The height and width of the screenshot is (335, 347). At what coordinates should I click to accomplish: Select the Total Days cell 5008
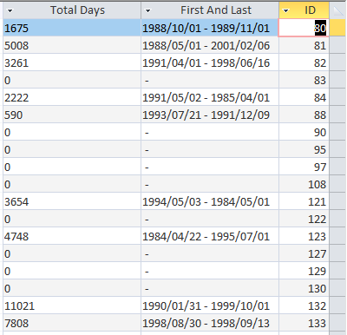72,45
